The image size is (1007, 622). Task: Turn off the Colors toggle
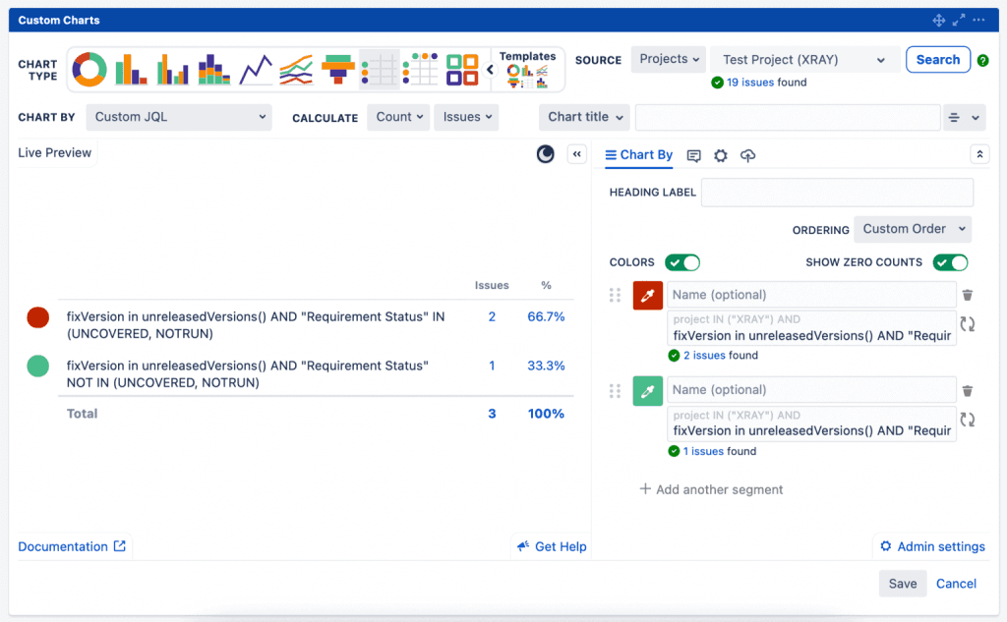click(x=681, y=262)
